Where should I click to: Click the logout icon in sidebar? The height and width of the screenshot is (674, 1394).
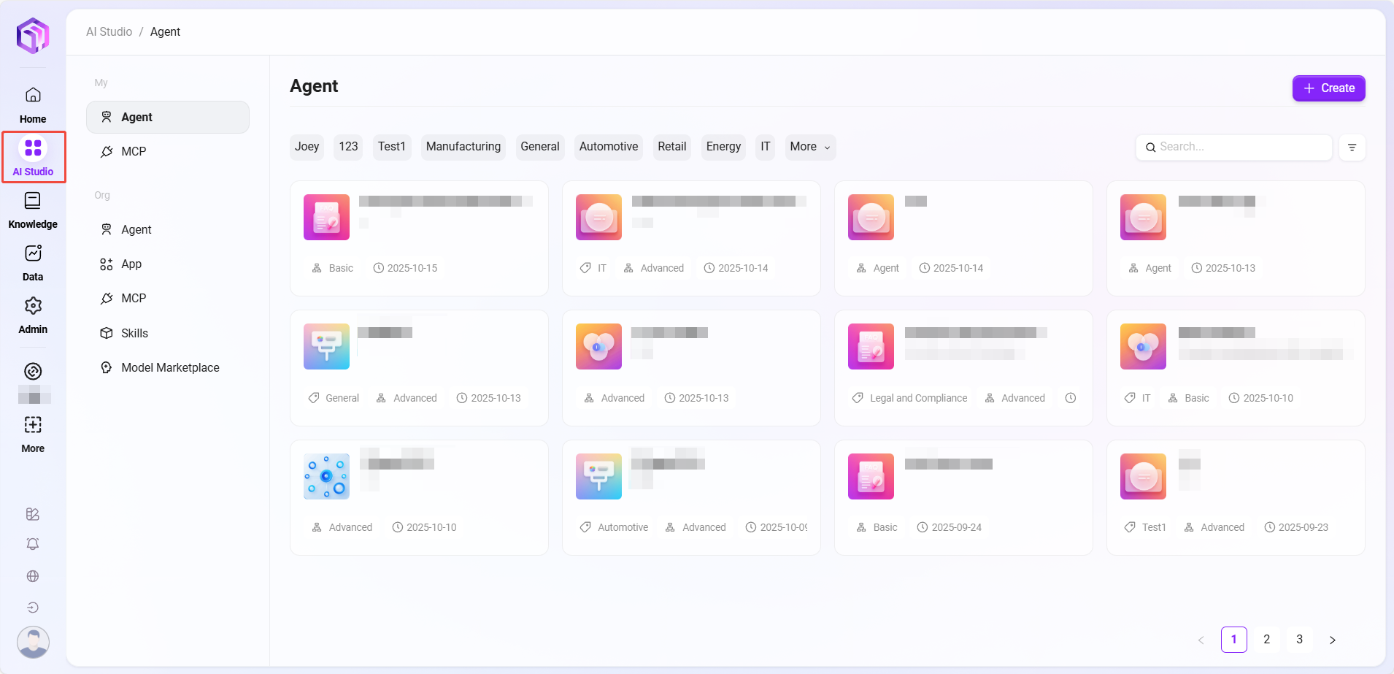33,608
